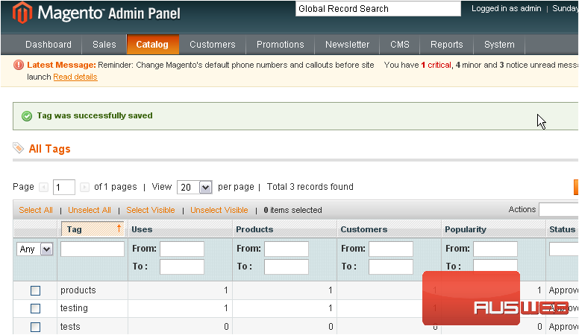Click the Select All link
579x335 pixels.
pos(36,210)
